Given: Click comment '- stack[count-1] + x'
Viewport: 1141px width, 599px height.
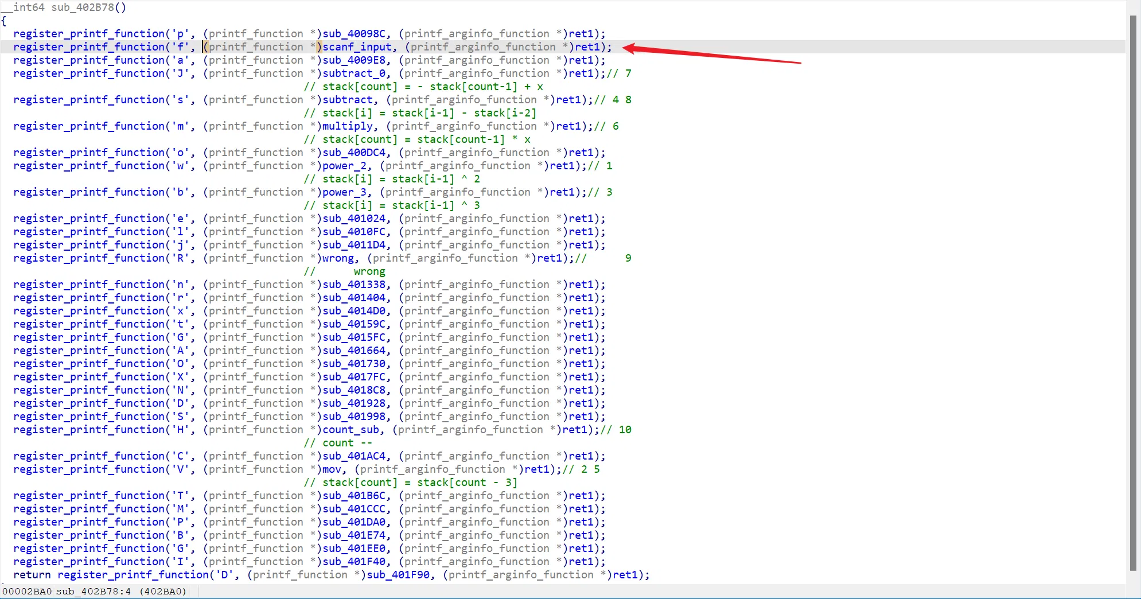Looking at the screenshot, I should [x=480, y=87].
